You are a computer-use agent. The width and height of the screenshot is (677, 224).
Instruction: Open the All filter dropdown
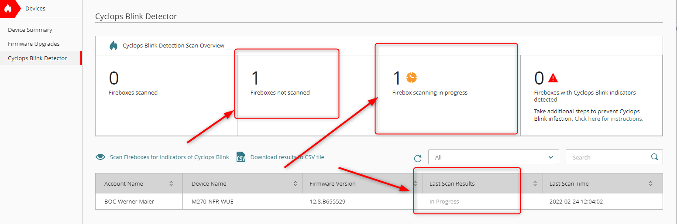click(x=494, y=157)
